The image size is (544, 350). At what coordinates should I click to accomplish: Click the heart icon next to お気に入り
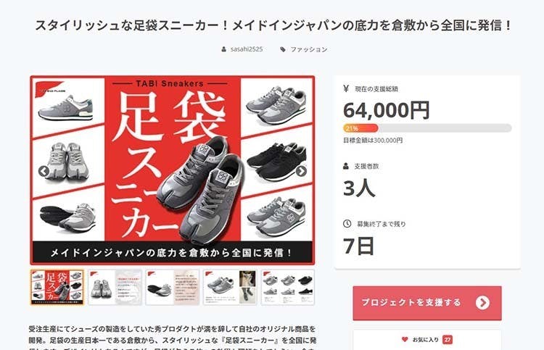click(405, 339)
